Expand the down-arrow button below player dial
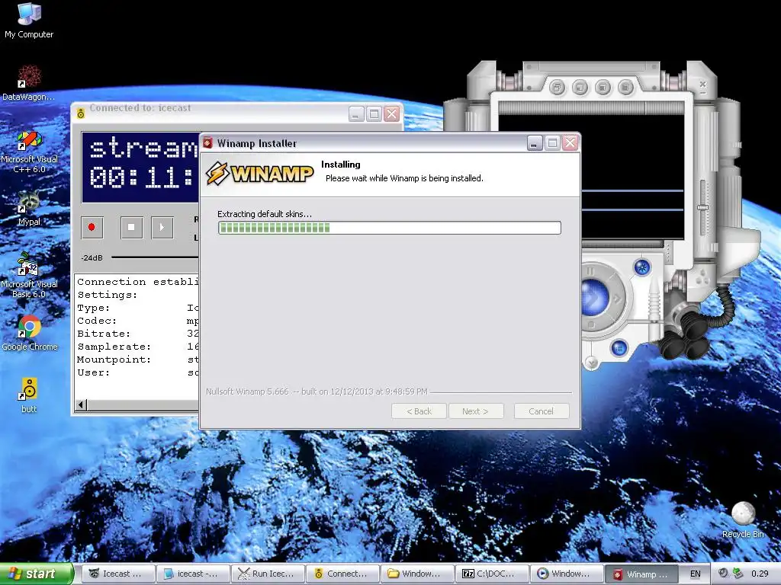Image resolution: width=781 pixels, height=585 pixels. (591, 362)
